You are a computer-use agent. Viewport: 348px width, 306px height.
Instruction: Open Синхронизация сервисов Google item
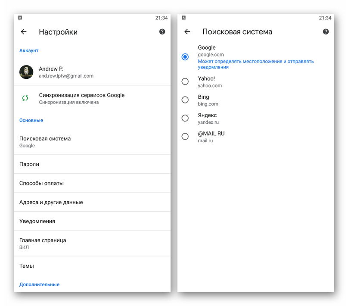(92, 98)
